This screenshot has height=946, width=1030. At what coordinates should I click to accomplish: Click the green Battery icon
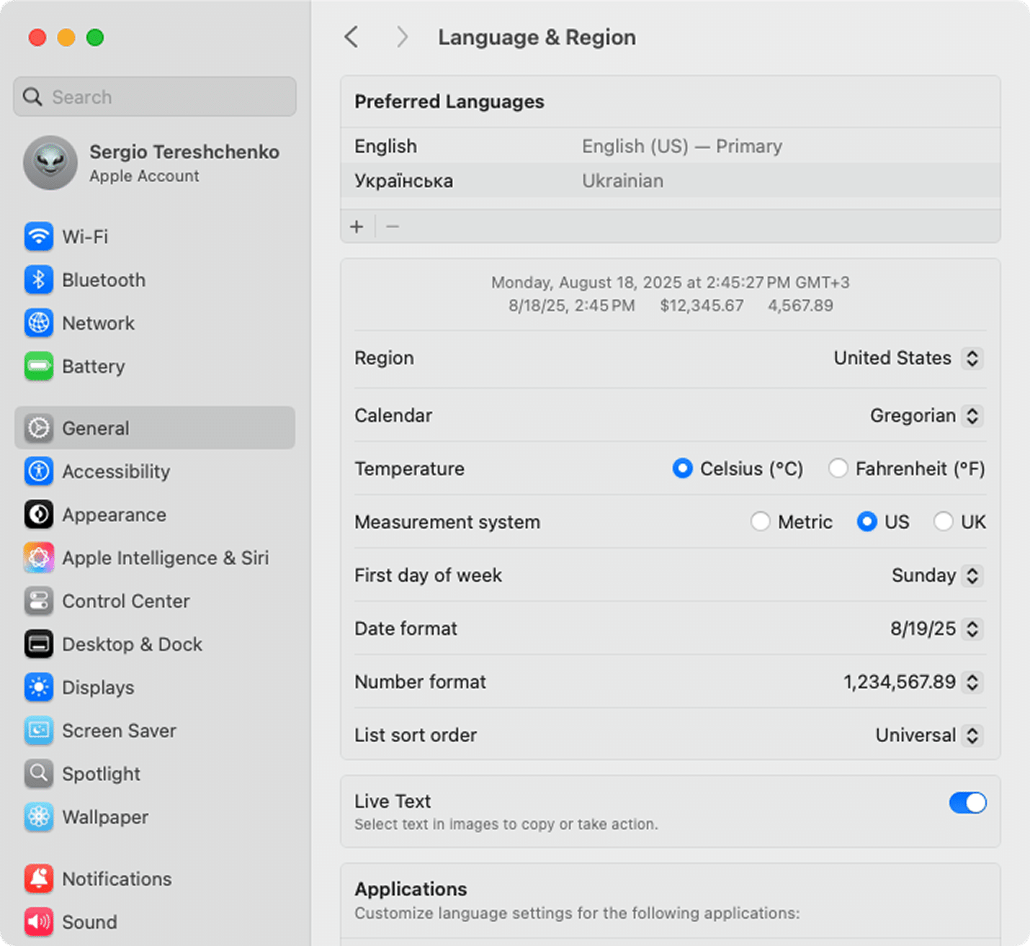[x=39, y=366]
